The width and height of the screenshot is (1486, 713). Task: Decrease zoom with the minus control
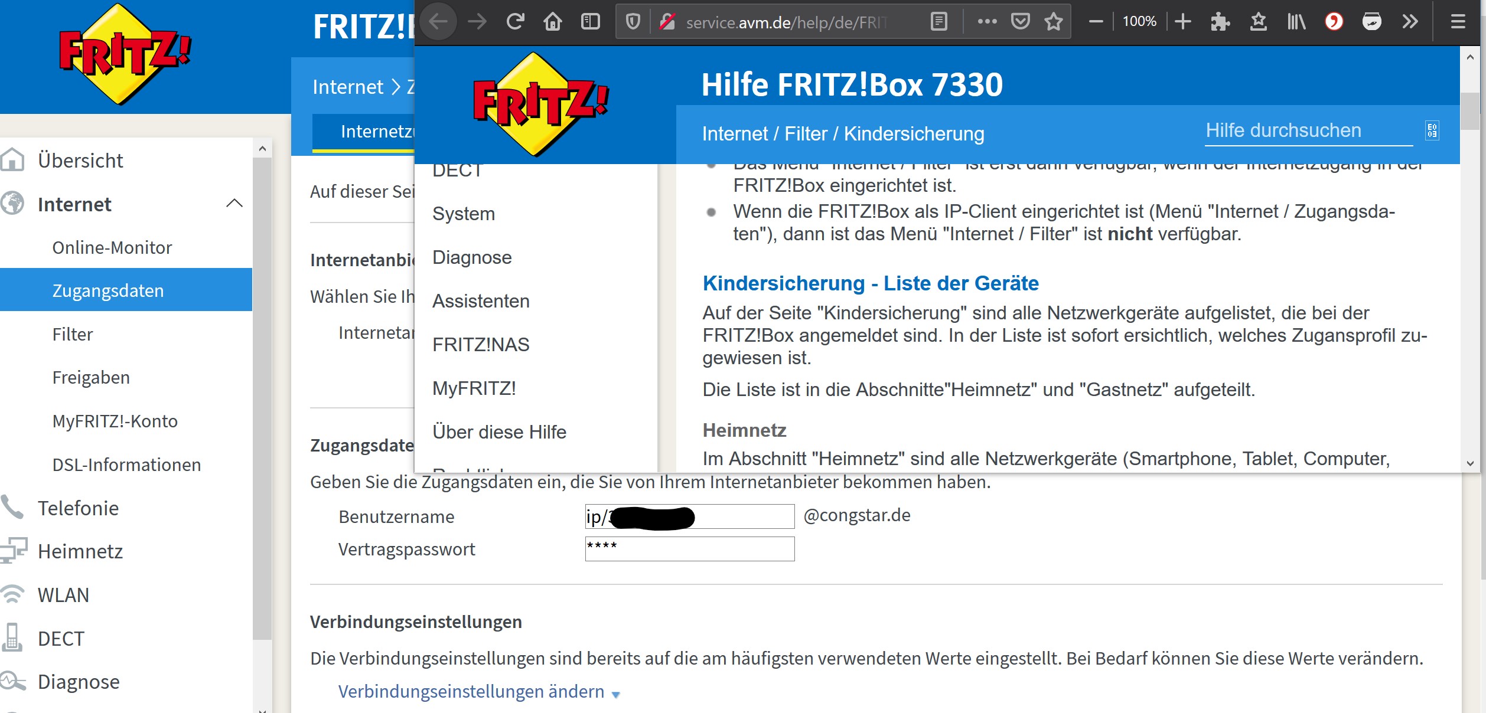(1096, 21)
